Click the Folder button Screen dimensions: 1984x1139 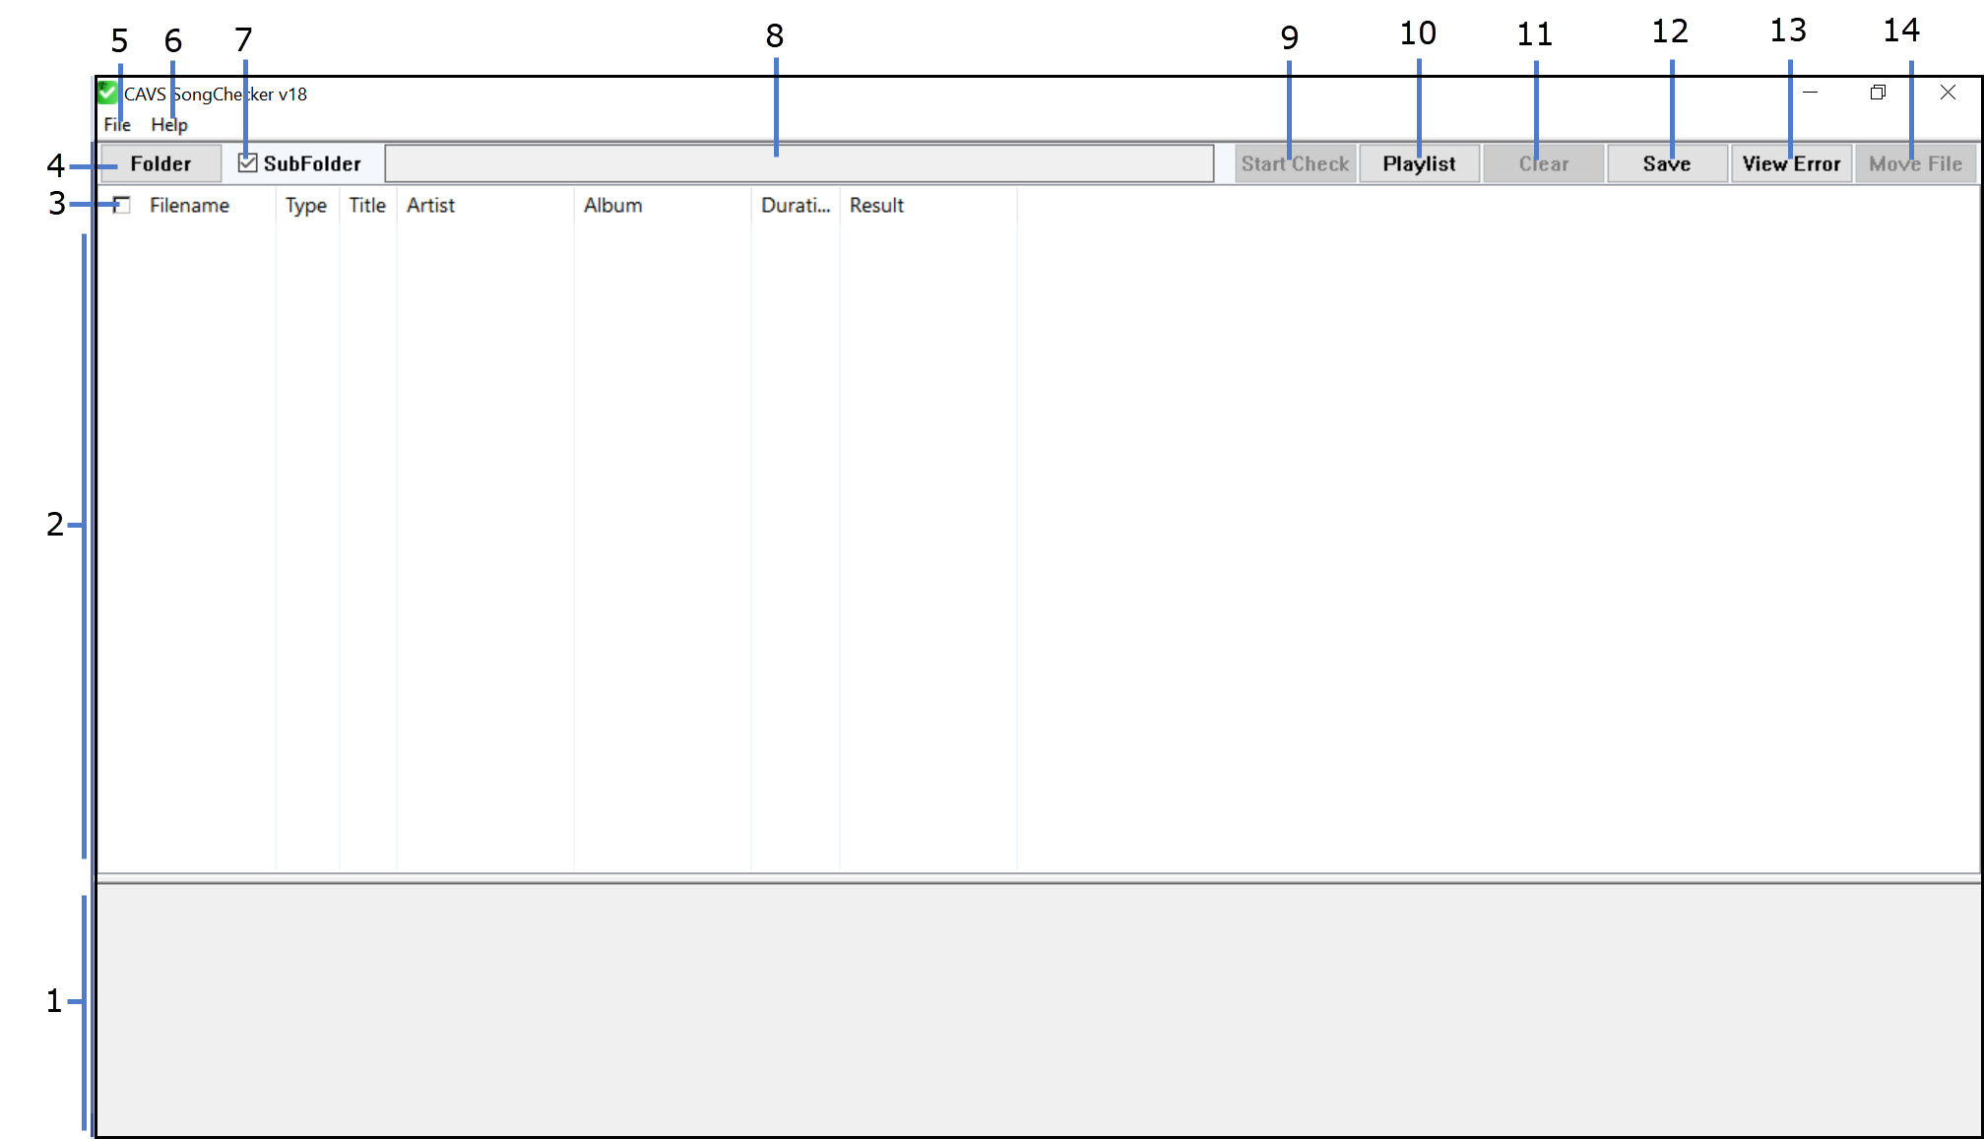[x=160, y=163]
